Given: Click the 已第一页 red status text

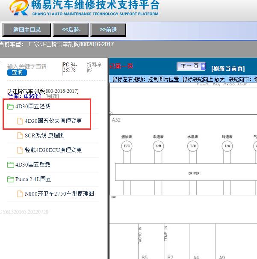Looking at the screenshot, I should pyautogui.click(x=121, y=66).
